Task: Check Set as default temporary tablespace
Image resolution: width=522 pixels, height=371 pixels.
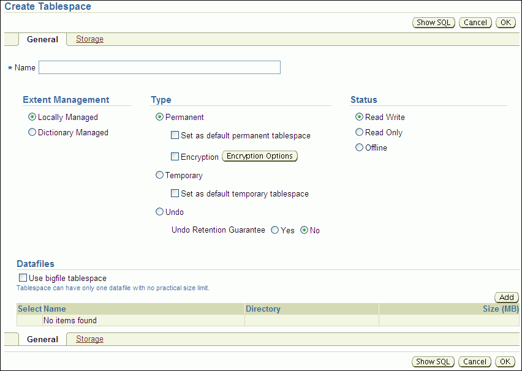Action: coord(175,193)
